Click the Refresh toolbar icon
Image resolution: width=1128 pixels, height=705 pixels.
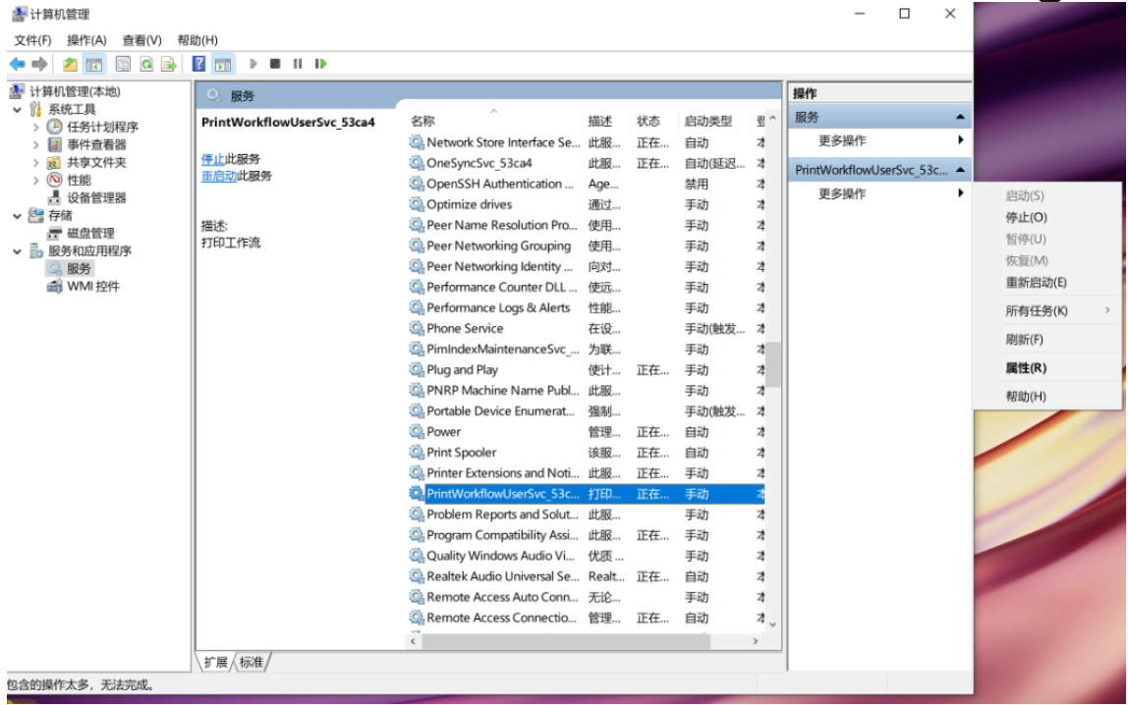pyautogui.click(x=145, y=64)
